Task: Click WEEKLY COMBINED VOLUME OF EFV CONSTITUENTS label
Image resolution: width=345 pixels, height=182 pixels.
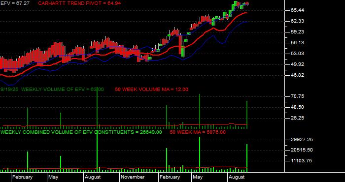Action: 81,132
